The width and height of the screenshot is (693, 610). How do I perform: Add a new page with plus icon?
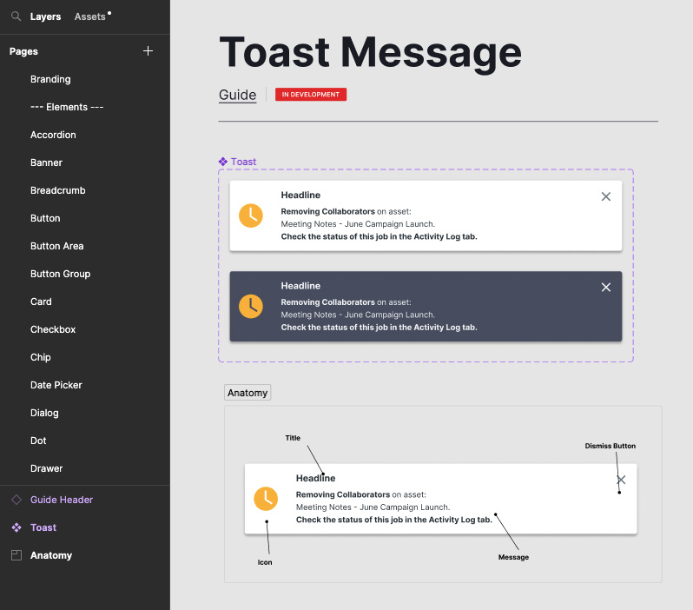148,51
